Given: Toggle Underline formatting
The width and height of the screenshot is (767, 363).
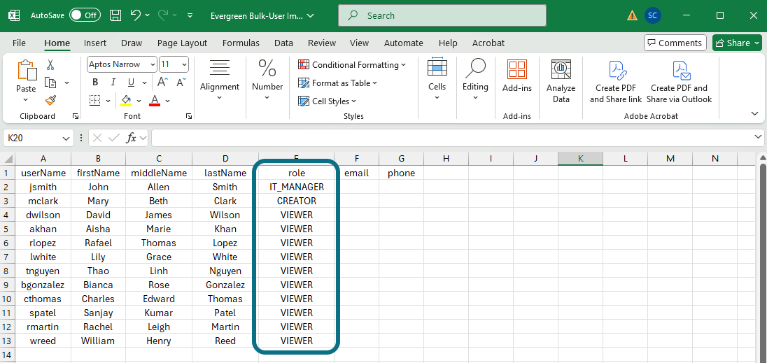Looking at the screenshot, I should [131, 82].
